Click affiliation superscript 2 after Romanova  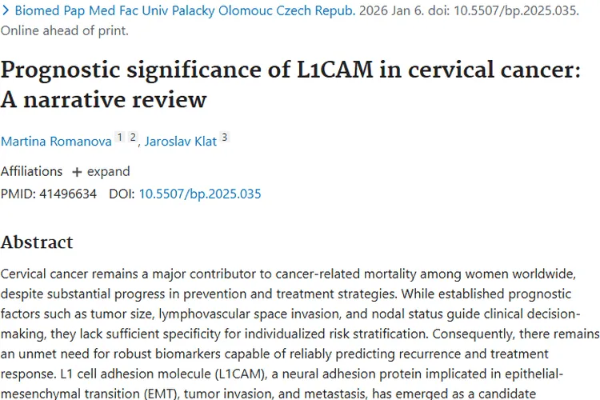pos(133,138)
